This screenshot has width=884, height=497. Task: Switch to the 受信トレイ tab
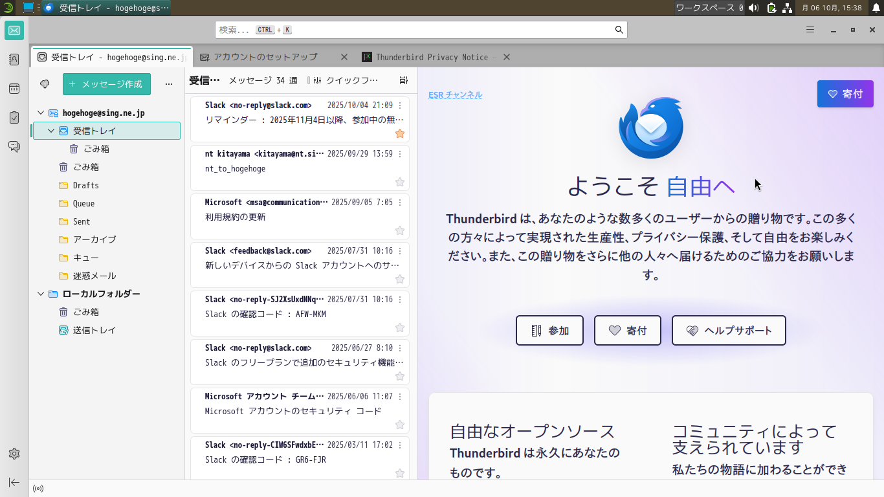point(111,57)
